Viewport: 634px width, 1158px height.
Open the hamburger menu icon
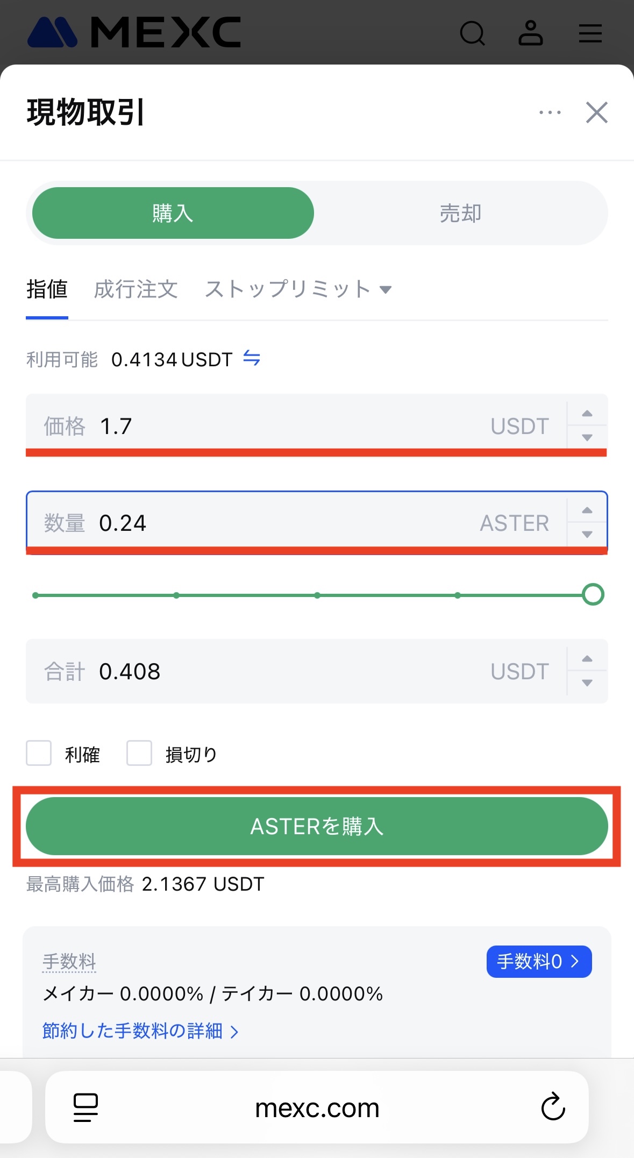(590, 33)
